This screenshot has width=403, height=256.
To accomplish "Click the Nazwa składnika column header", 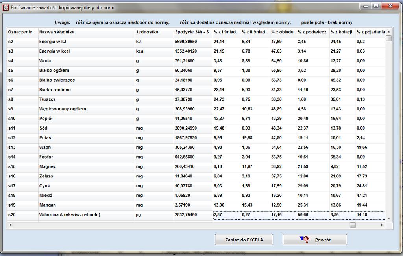I will coord(87,32).
